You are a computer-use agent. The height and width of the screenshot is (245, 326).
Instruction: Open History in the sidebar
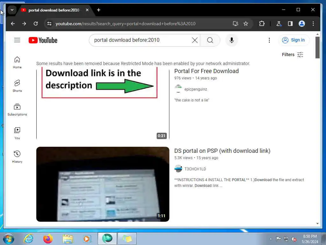17,157
